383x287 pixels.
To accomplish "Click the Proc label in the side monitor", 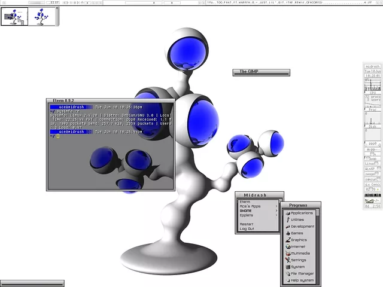I will point(373,110).
